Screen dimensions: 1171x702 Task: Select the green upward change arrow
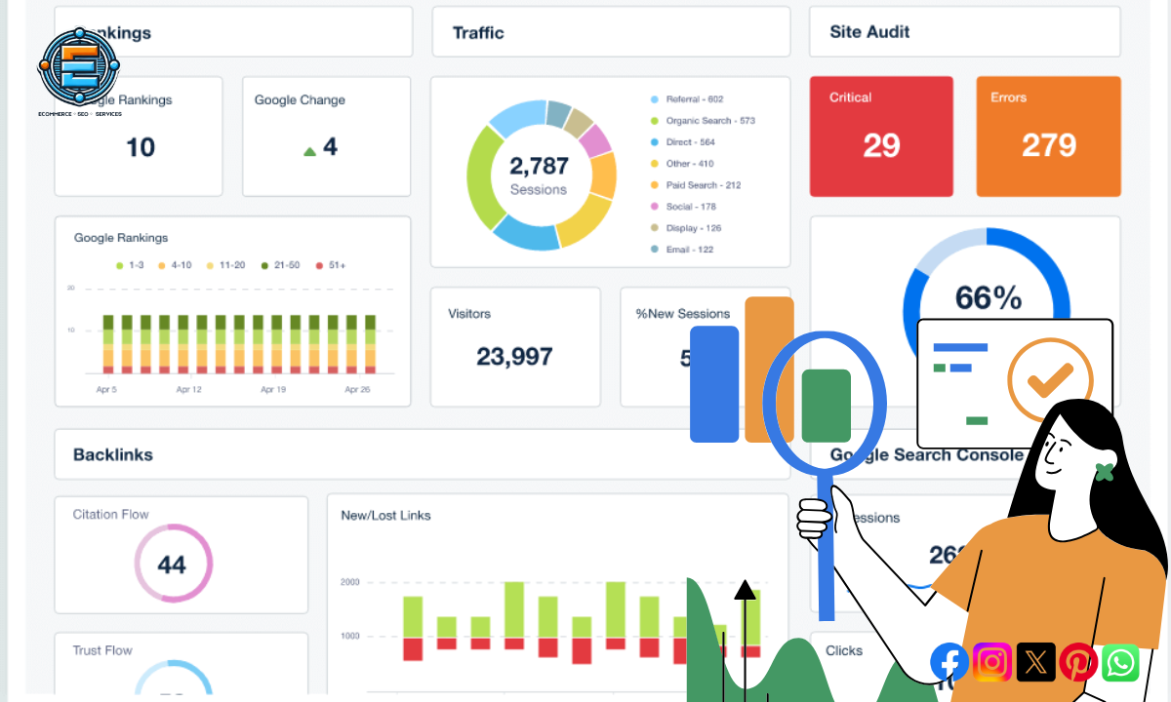309,151
